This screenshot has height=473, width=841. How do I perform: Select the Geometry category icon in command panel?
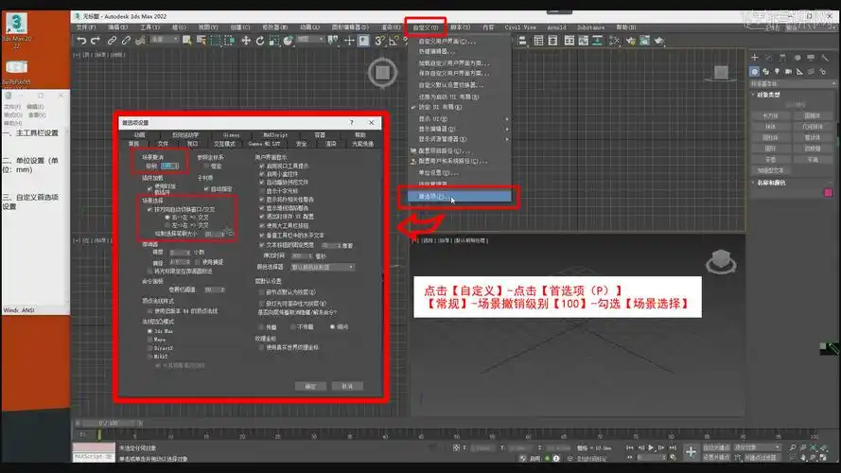tap(755, 71)
